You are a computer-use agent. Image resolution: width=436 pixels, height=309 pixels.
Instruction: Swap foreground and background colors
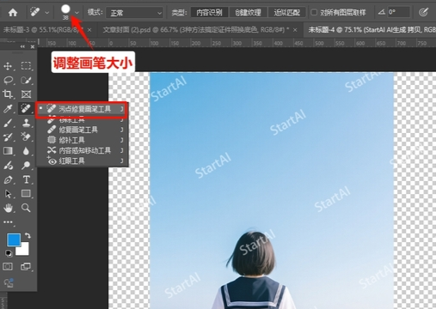pyautogui.click(x=28, y=235)
